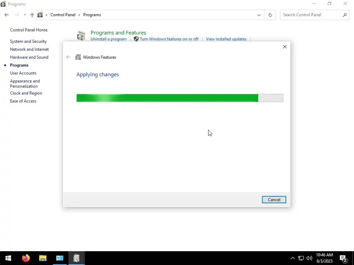Image resolution: width=354 pixels, height=265 pixels.
Task: Select Control Panel in breadcrumb
Action: [x=63, y=15]
